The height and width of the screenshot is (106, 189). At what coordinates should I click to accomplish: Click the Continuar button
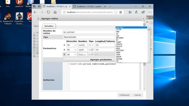tap(124, 95)
